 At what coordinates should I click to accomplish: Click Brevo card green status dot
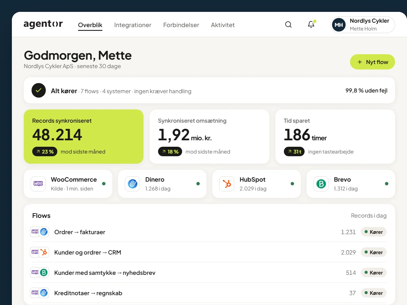point(387,184)
